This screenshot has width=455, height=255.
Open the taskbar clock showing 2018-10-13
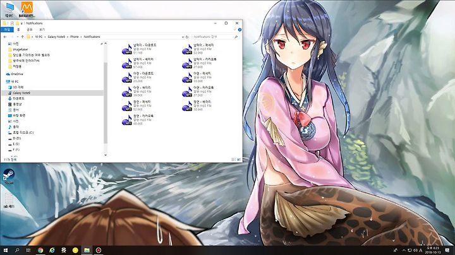[x=433, y=250]
